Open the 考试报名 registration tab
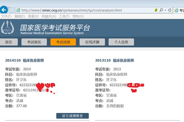184x122 pixels. pyautogui.click(x=34, y=42)
